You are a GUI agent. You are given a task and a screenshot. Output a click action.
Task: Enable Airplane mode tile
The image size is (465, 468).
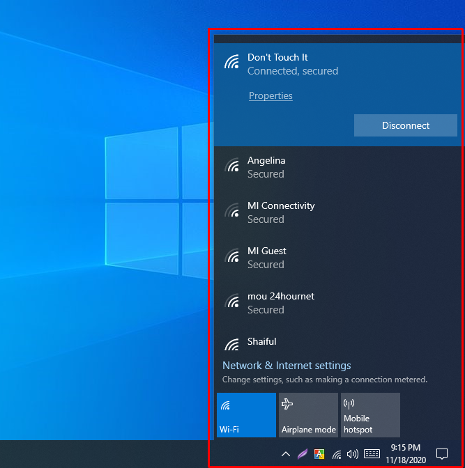click(308, 415)
